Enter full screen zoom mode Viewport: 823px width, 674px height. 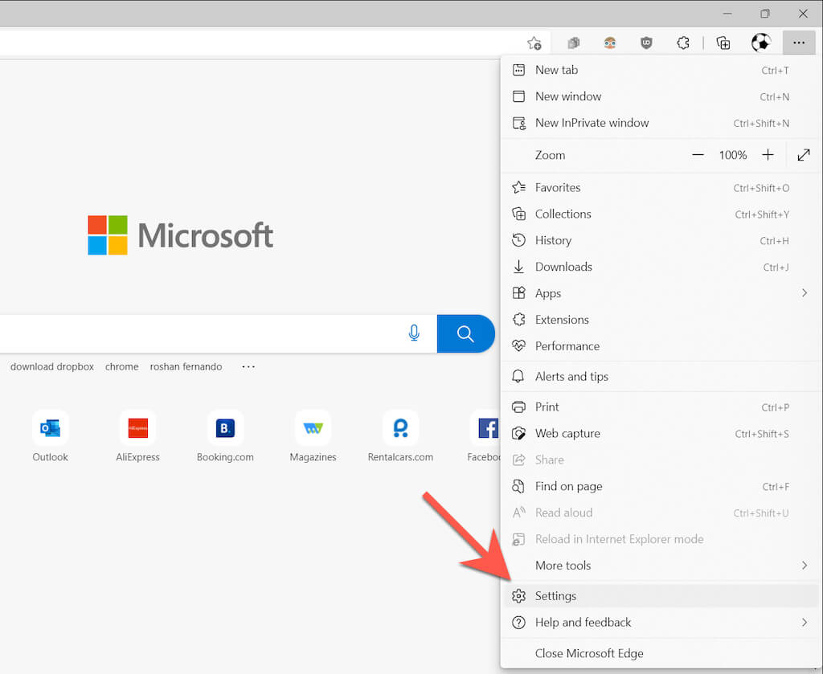point(804,155)
